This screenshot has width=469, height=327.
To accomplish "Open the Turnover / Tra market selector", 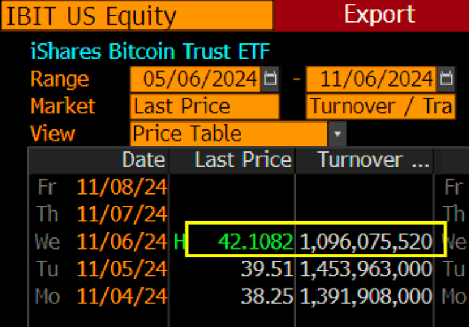I will click(x=380, y=106).
